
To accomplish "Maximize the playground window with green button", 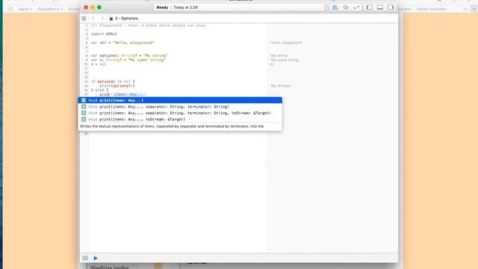I will point(99,7).
